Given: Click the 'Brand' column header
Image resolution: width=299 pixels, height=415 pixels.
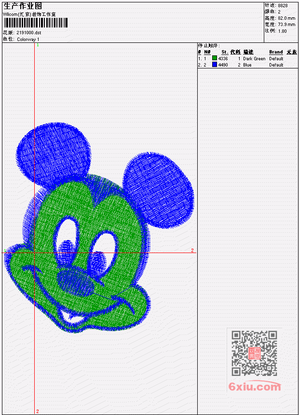Looking at the screenshot, I should click(276, 52).
